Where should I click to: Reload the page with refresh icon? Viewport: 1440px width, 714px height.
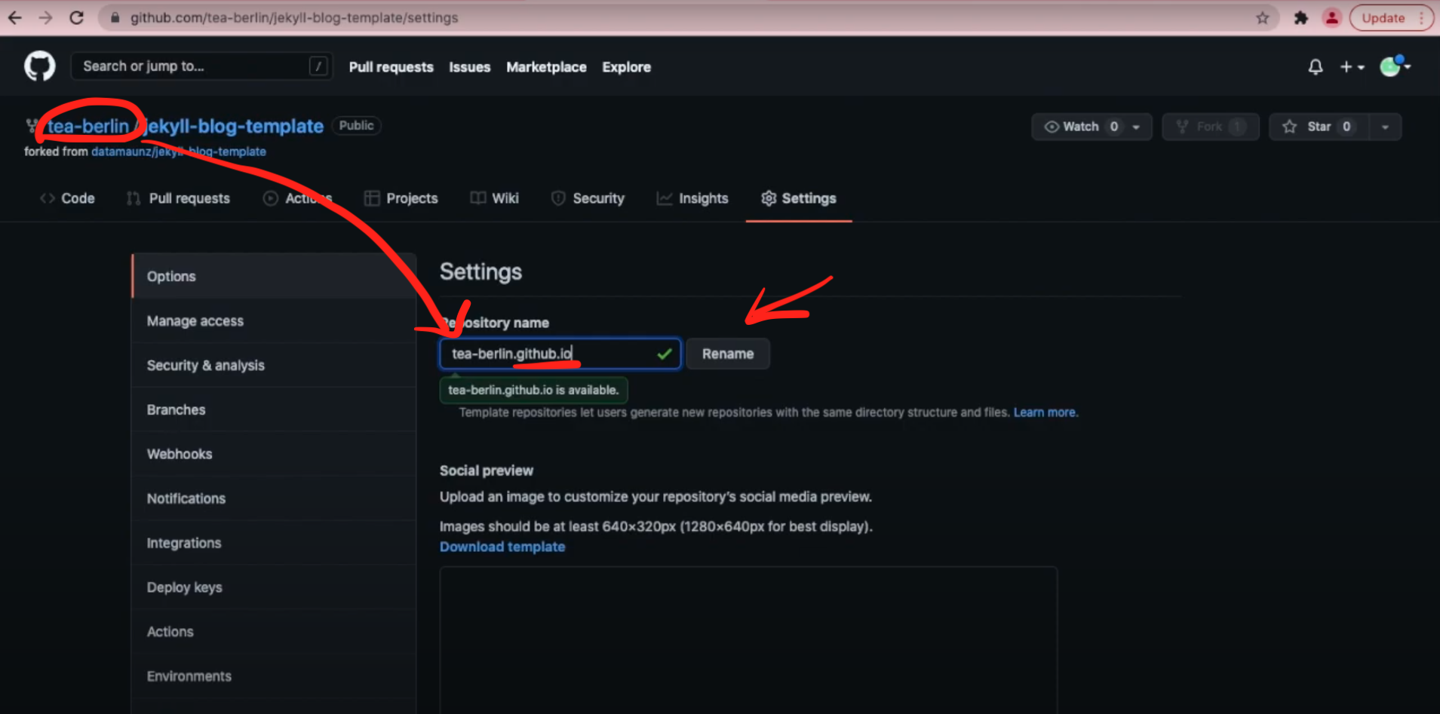click(x=76, y=17)
